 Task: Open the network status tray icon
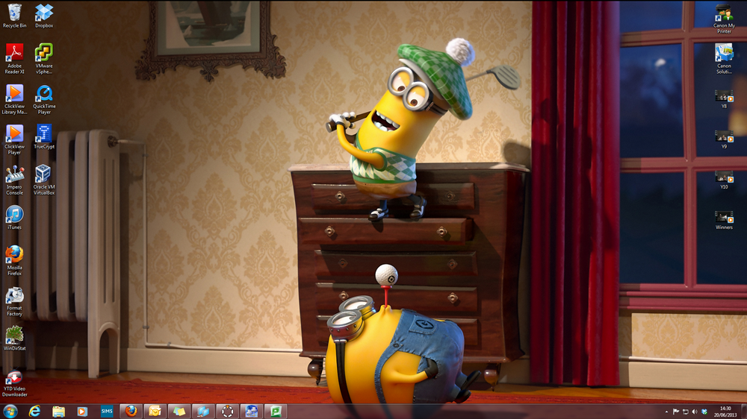point(686,412)
